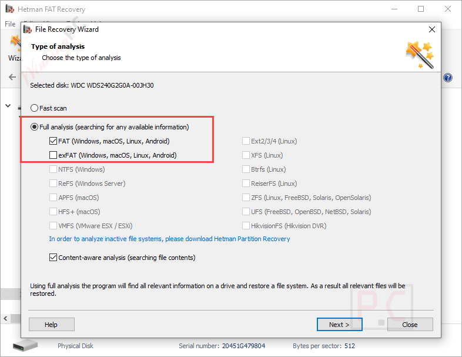Maximize the Hetman FAT Recovery window
This screenshot has width=462, height=357.
[421, 9]
